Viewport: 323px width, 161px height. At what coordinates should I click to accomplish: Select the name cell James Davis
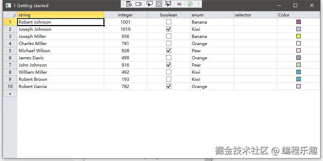click(x=61, y=58)
